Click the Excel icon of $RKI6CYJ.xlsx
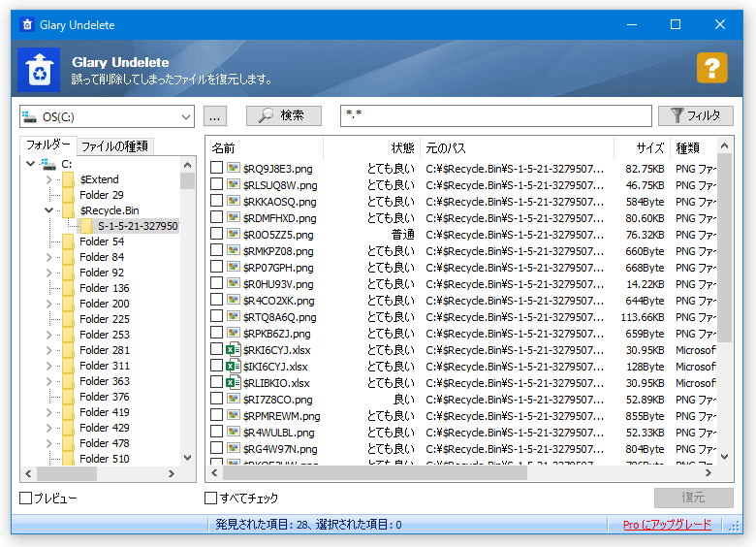Image resolution: width=756 pixels, height=547 pixels. click(234, 349)
